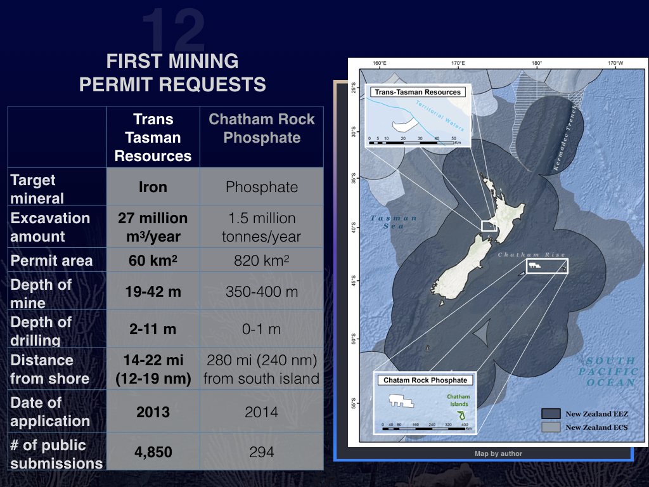Select the slide title First Mining Permit Requests
This screenshot has width=649, height=487.
click(x=172, y=73)
